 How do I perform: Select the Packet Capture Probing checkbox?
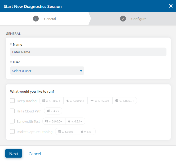tap(12, 131)
